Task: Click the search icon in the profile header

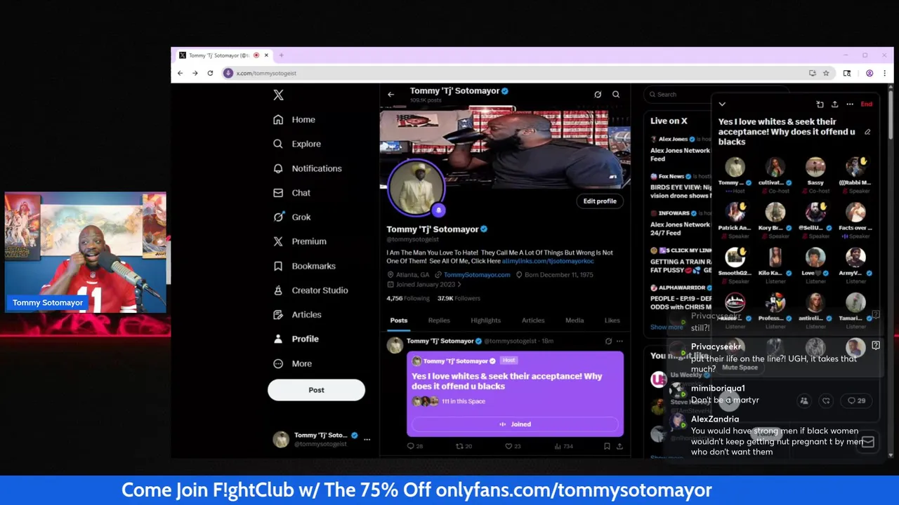Action: (x=616, y=95)
